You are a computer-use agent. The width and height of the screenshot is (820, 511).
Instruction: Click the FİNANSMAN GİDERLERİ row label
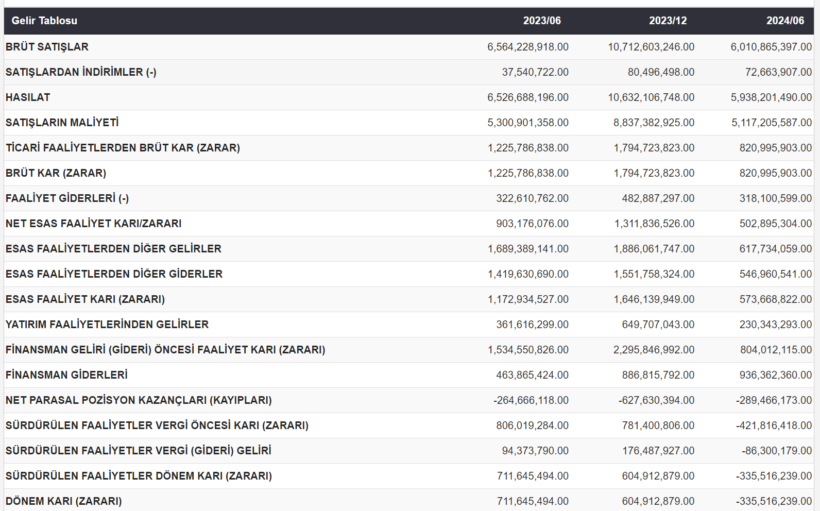click(66, 375)
